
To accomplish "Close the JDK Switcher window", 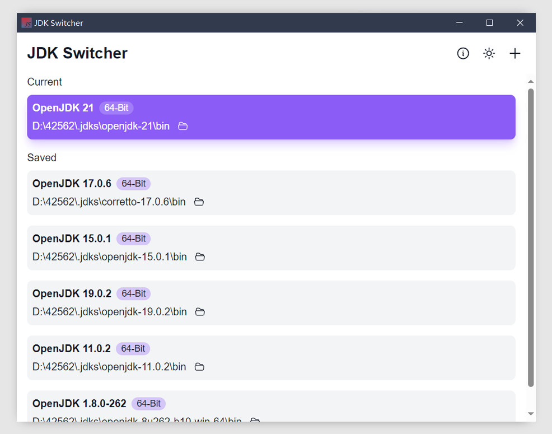I will [520, 23].
